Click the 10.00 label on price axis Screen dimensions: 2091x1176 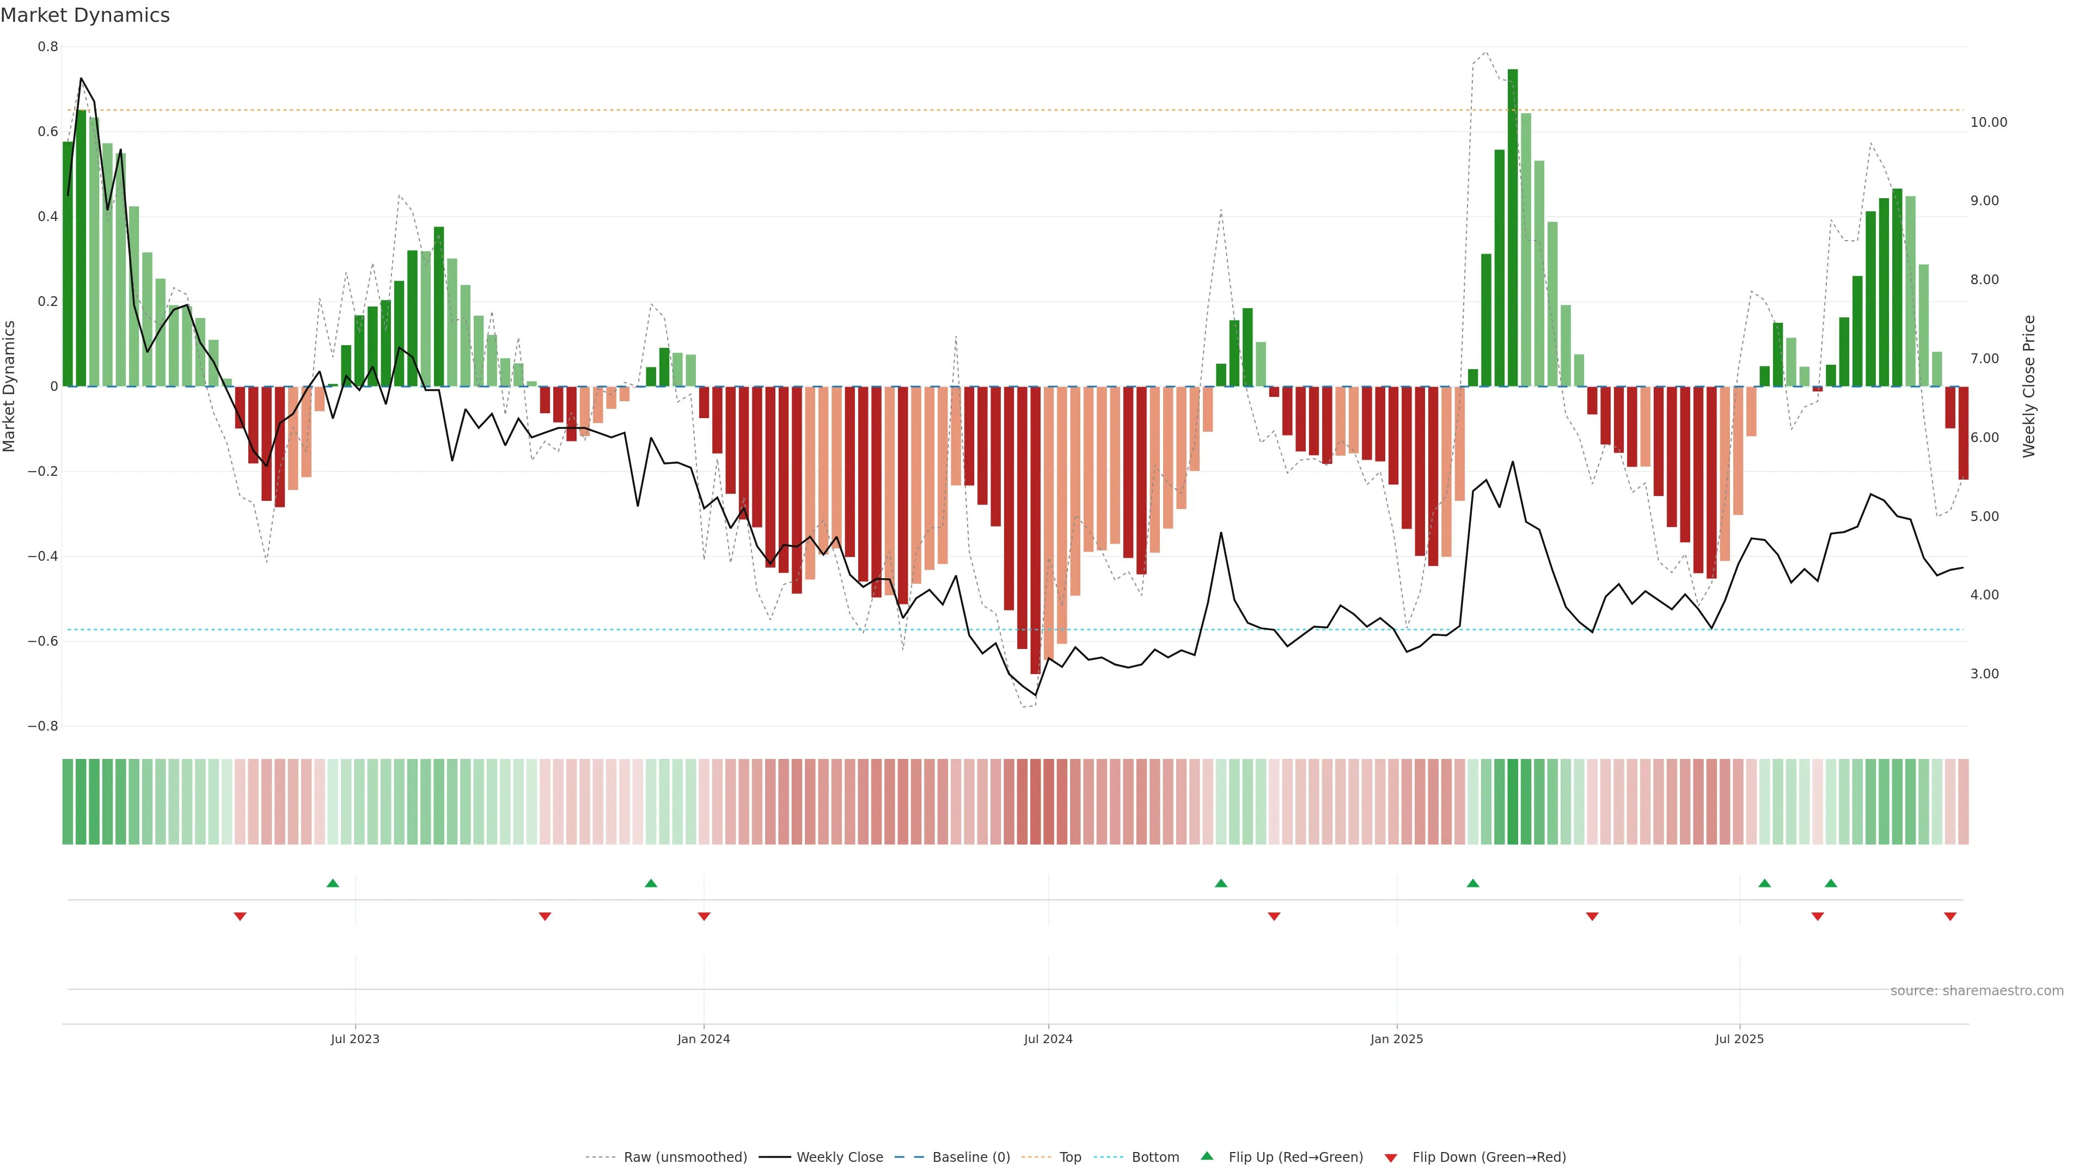tap(1988, 122)
